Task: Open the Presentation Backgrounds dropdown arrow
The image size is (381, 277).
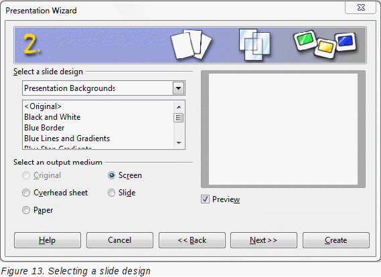Action: coord(178,88)
